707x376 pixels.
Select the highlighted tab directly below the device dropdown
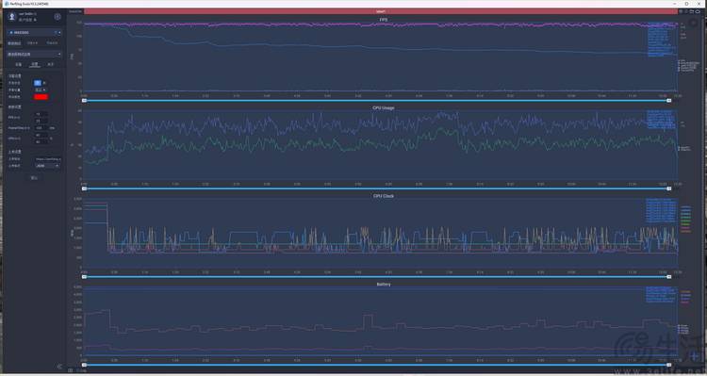click(x=14, y=43)
